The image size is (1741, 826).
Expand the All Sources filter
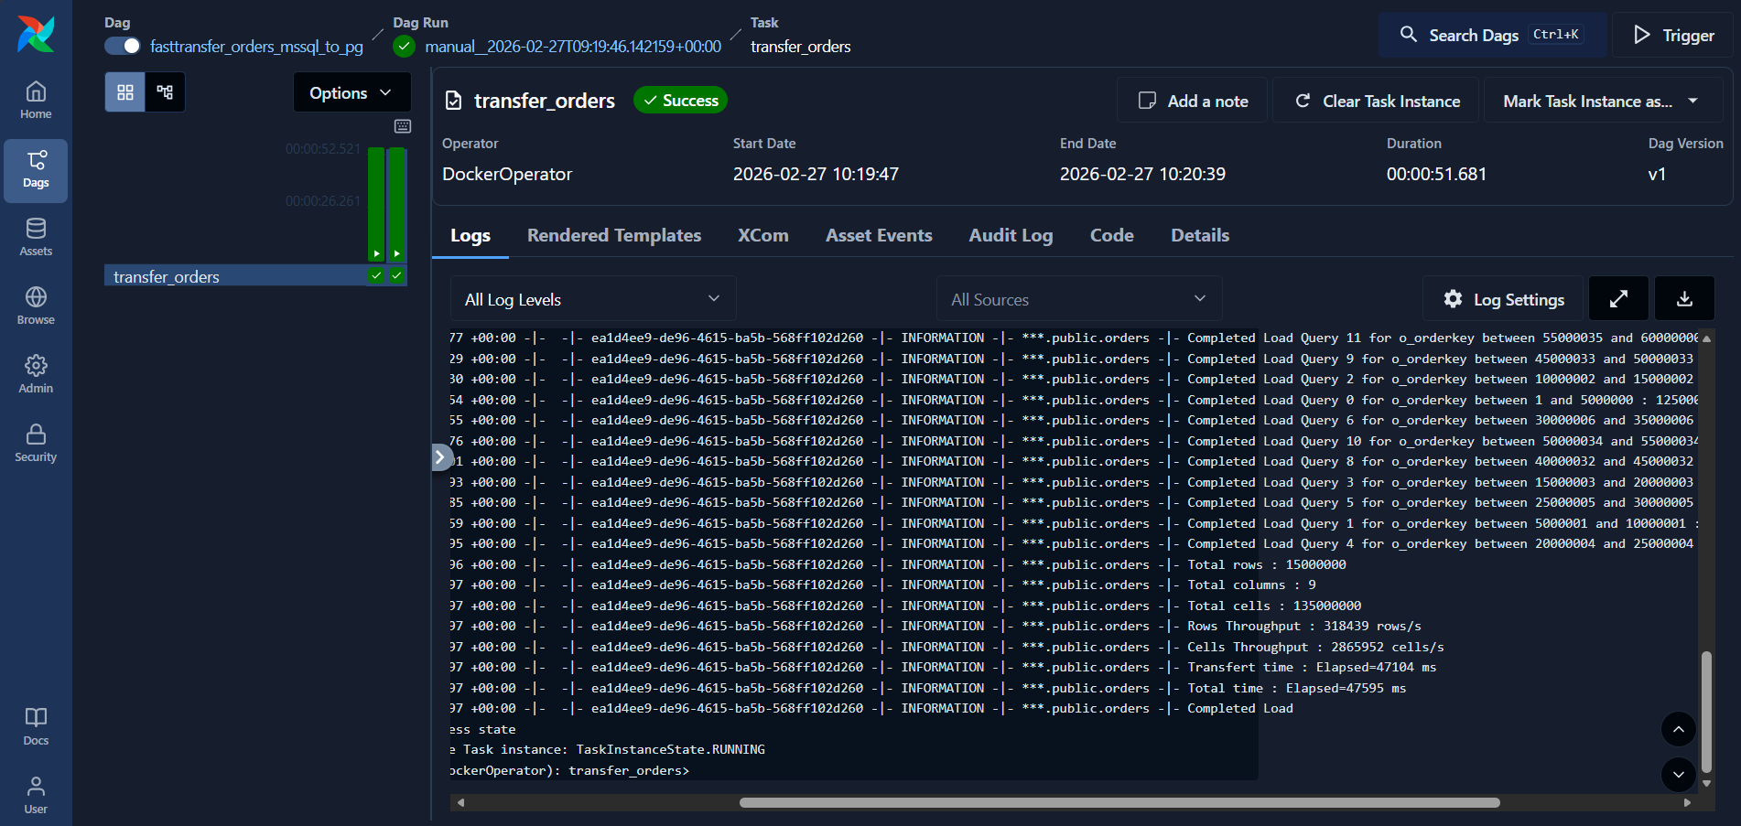pyautogui.click(x=1078, y=298)
